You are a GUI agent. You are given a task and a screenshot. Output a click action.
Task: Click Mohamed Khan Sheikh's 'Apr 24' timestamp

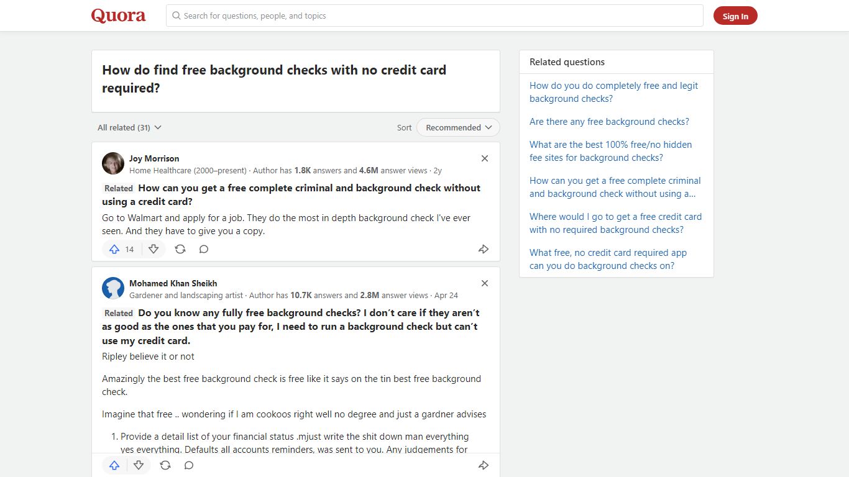click(446, 295)
